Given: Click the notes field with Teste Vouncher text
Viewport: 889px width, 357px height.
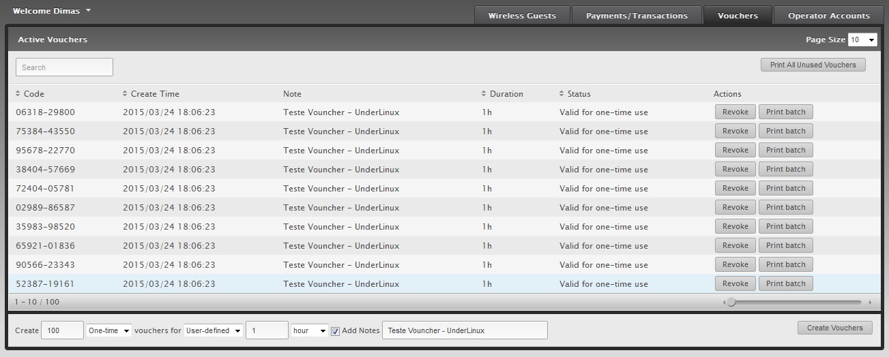Looking at the screenshot, I should (x=465, y=330).
